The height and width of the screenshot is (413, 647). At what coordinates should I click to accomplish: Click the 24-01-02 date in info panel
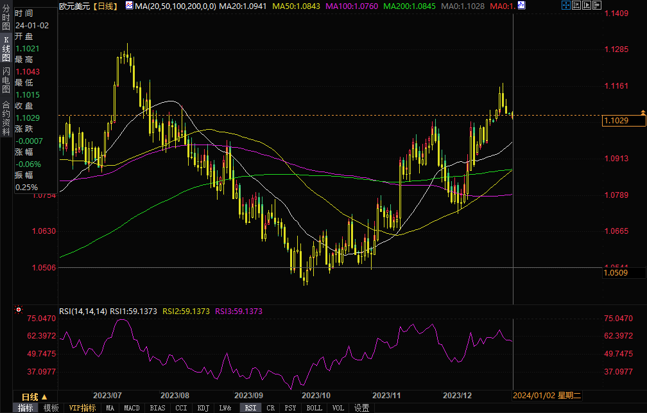[32, 25]
